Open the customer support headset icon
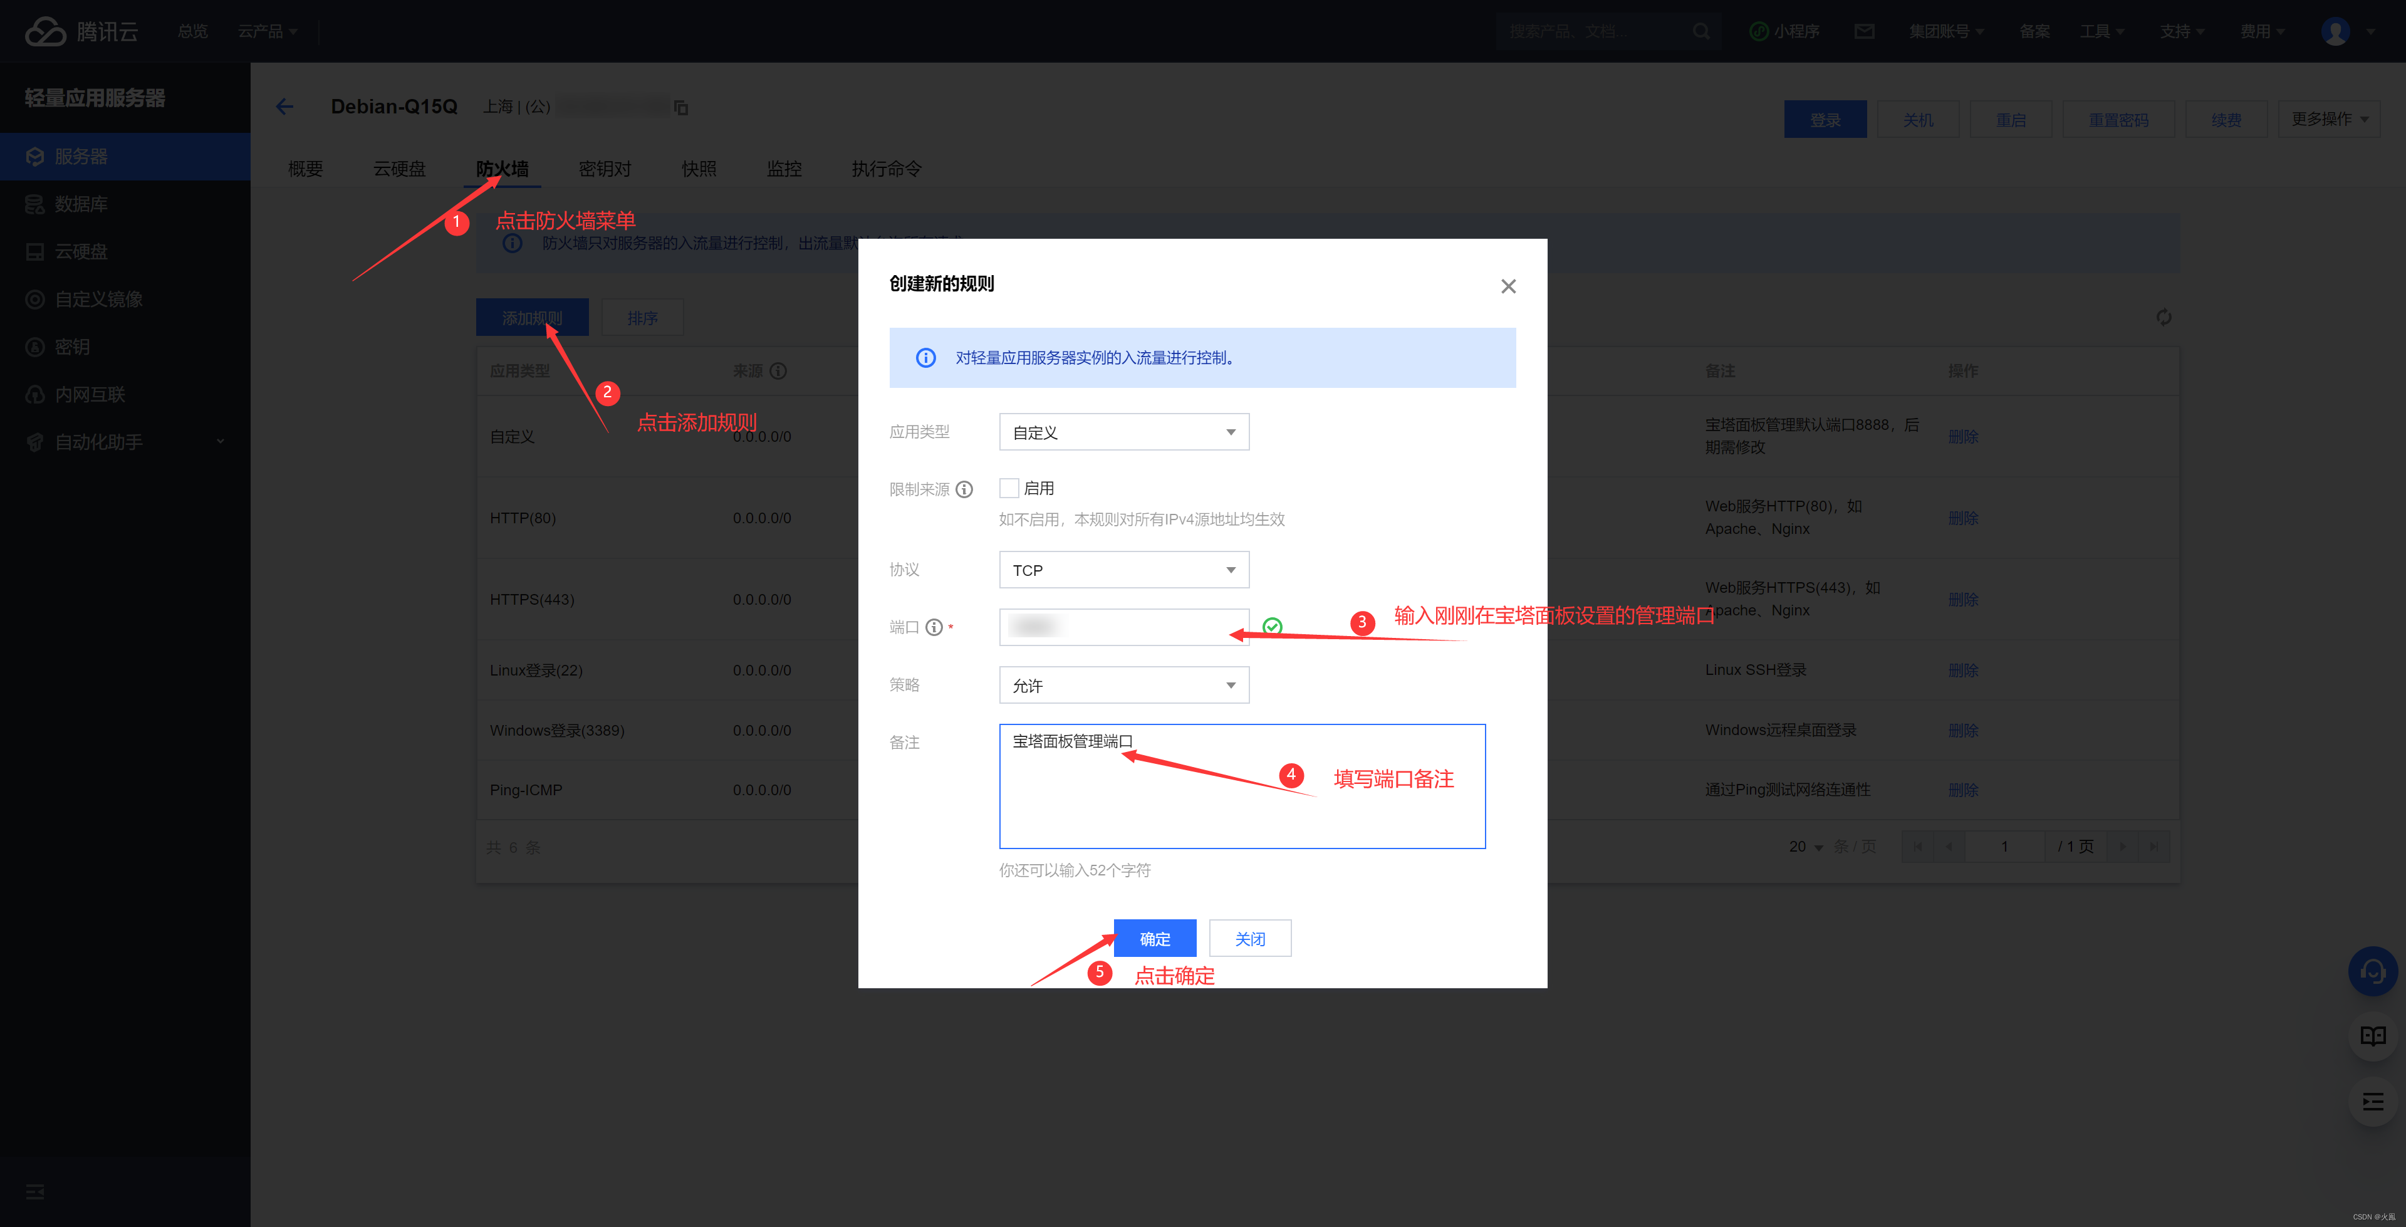Image resolution: width=2406 pixels, height=1227 pixels. (2372, 972)
